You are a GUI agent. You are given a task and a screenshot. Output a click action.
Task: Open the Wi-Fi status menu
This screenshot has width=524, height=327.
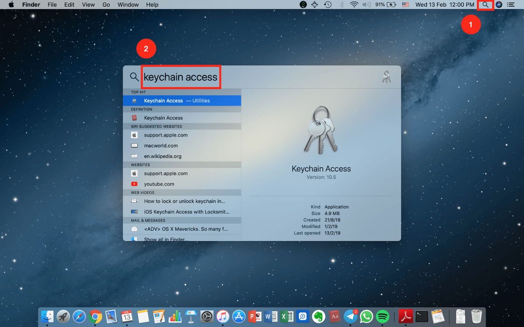[354, 5]
